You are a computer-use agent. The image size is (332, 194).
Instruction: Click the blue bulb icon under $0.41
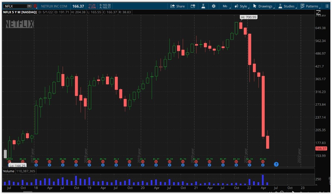36,165
